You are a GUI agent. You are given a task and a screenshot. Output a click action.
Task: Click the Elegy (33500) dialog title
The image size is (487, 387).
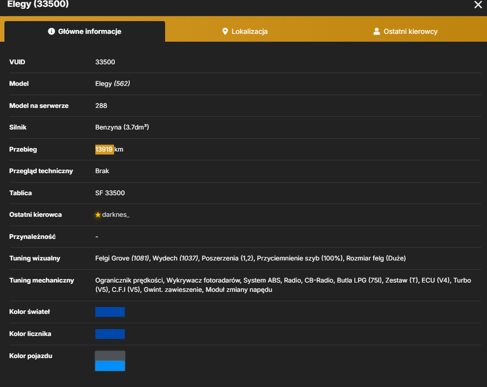(x=38, y=4)
